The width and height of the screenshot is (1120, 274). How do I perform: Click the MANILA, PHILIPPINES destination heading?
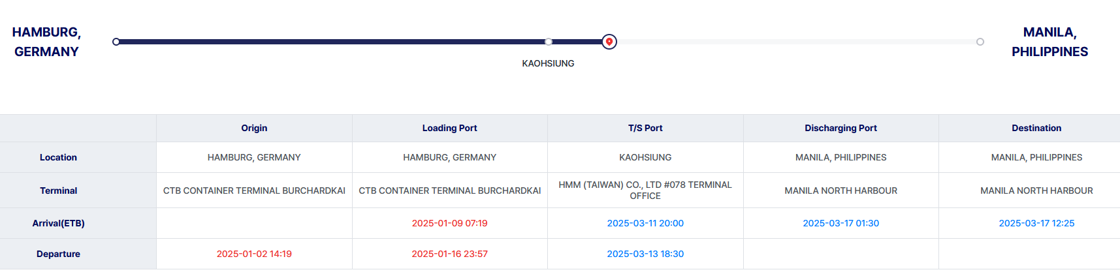[1050, 42]
